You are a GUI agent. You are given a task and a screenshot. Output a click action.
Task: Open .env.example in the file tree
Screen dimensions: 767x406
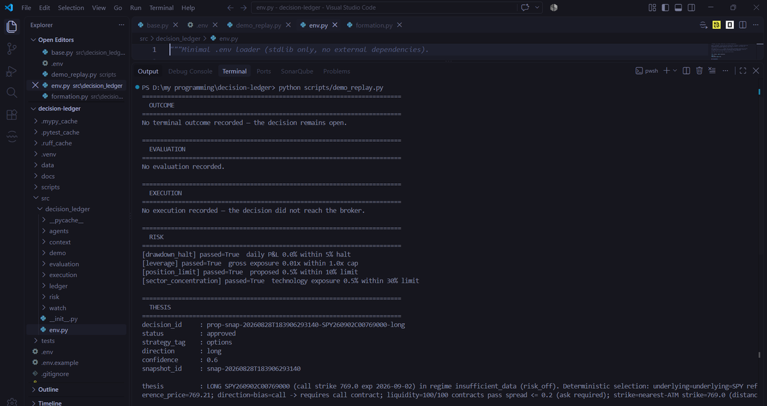(77, 363)
